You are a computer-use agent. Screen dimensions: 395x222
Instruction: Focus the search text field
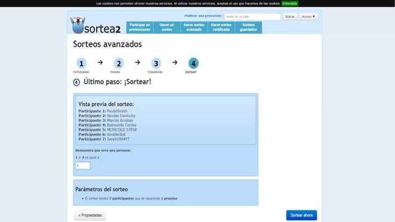252,17
